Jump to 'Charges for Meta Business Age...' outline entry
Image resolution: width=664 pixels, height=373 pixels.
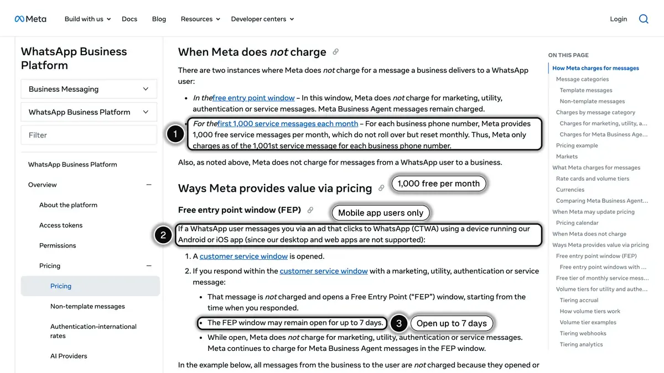point(603,134)
